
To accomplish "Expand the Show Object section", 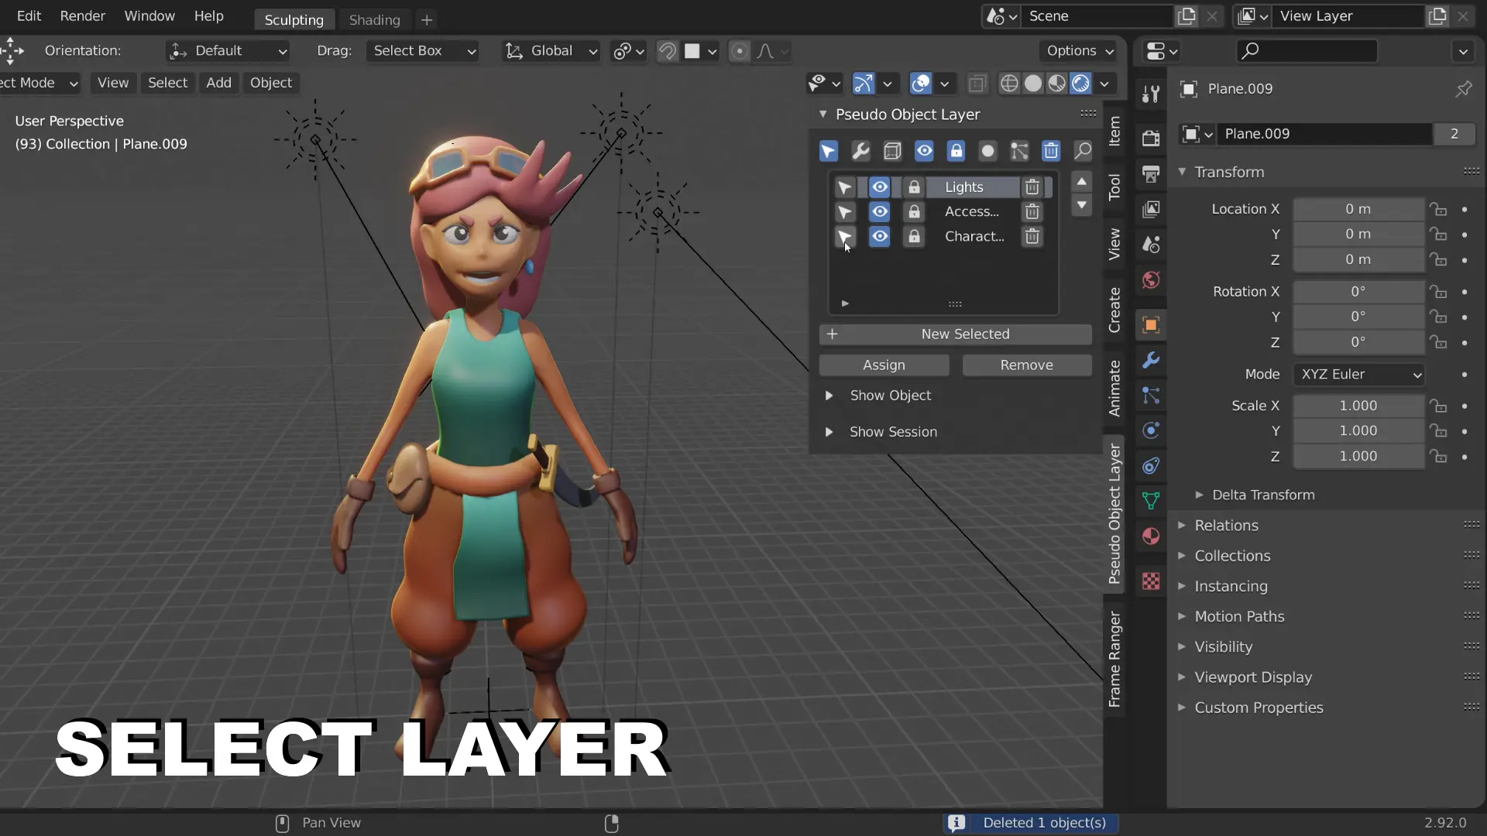I will pos(829,396).
